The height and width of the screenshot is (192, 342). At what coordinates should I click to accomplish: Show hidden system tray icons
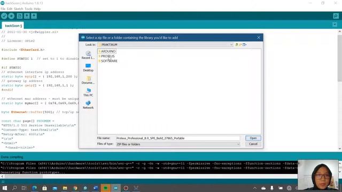pyautogui.click(x=255, y=188)
